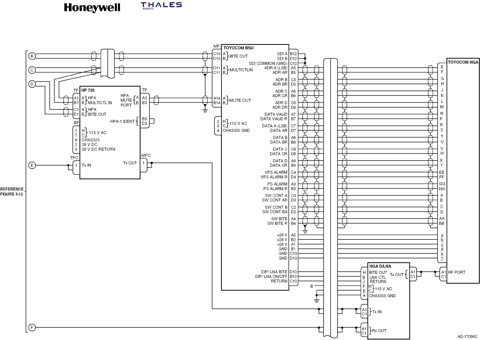
Task: Select the 28 V DC RETURN label
Action: (x=98, y=149)
